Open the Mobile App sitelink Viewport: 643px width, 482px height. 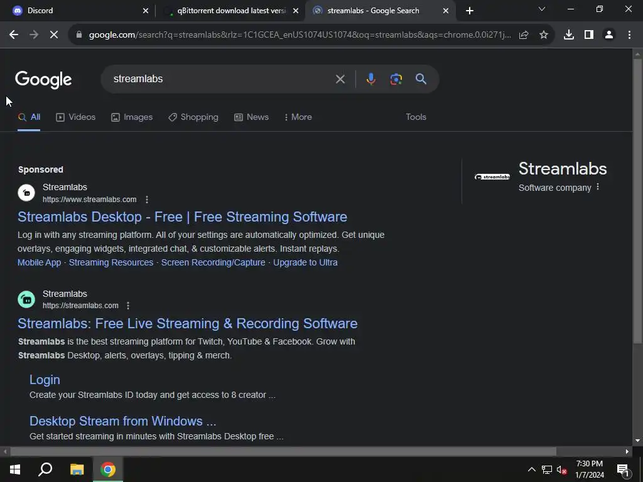pyautogui.click(x=39, y=263)
